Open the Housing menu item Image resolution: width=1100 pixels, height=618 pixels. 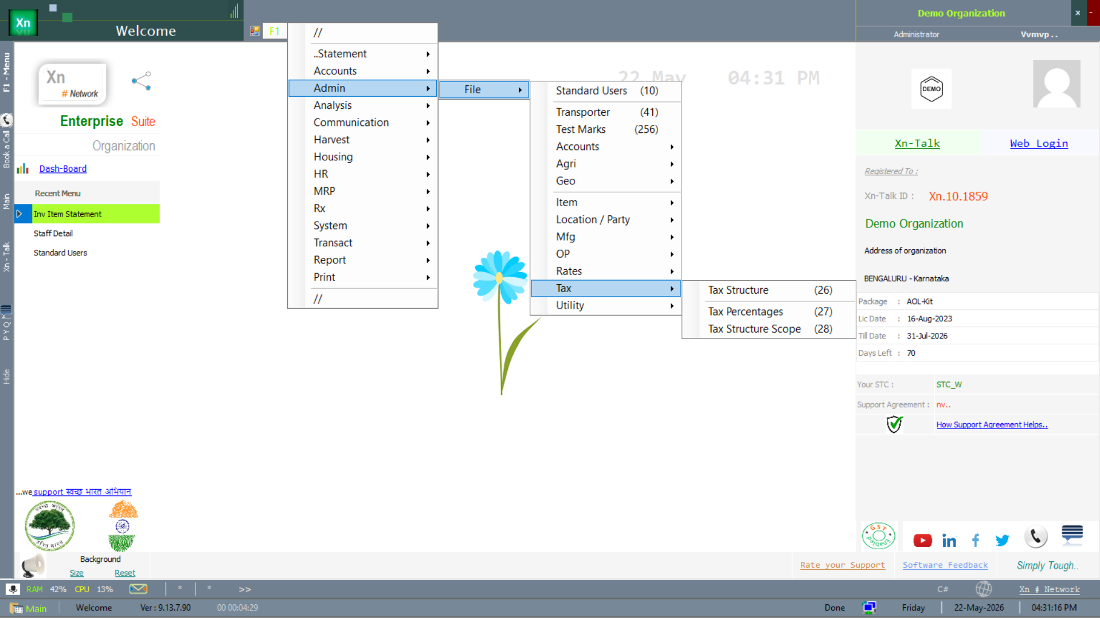point(363,157)
